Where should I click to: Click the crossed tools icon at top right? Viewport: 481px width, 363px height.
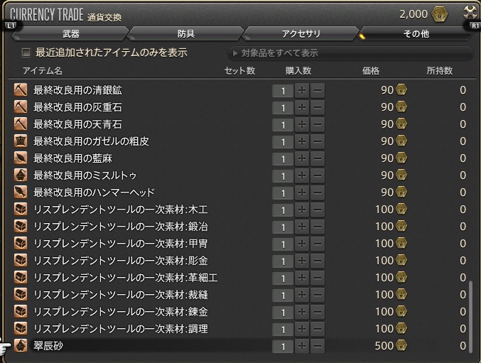[x=469, y=13]
